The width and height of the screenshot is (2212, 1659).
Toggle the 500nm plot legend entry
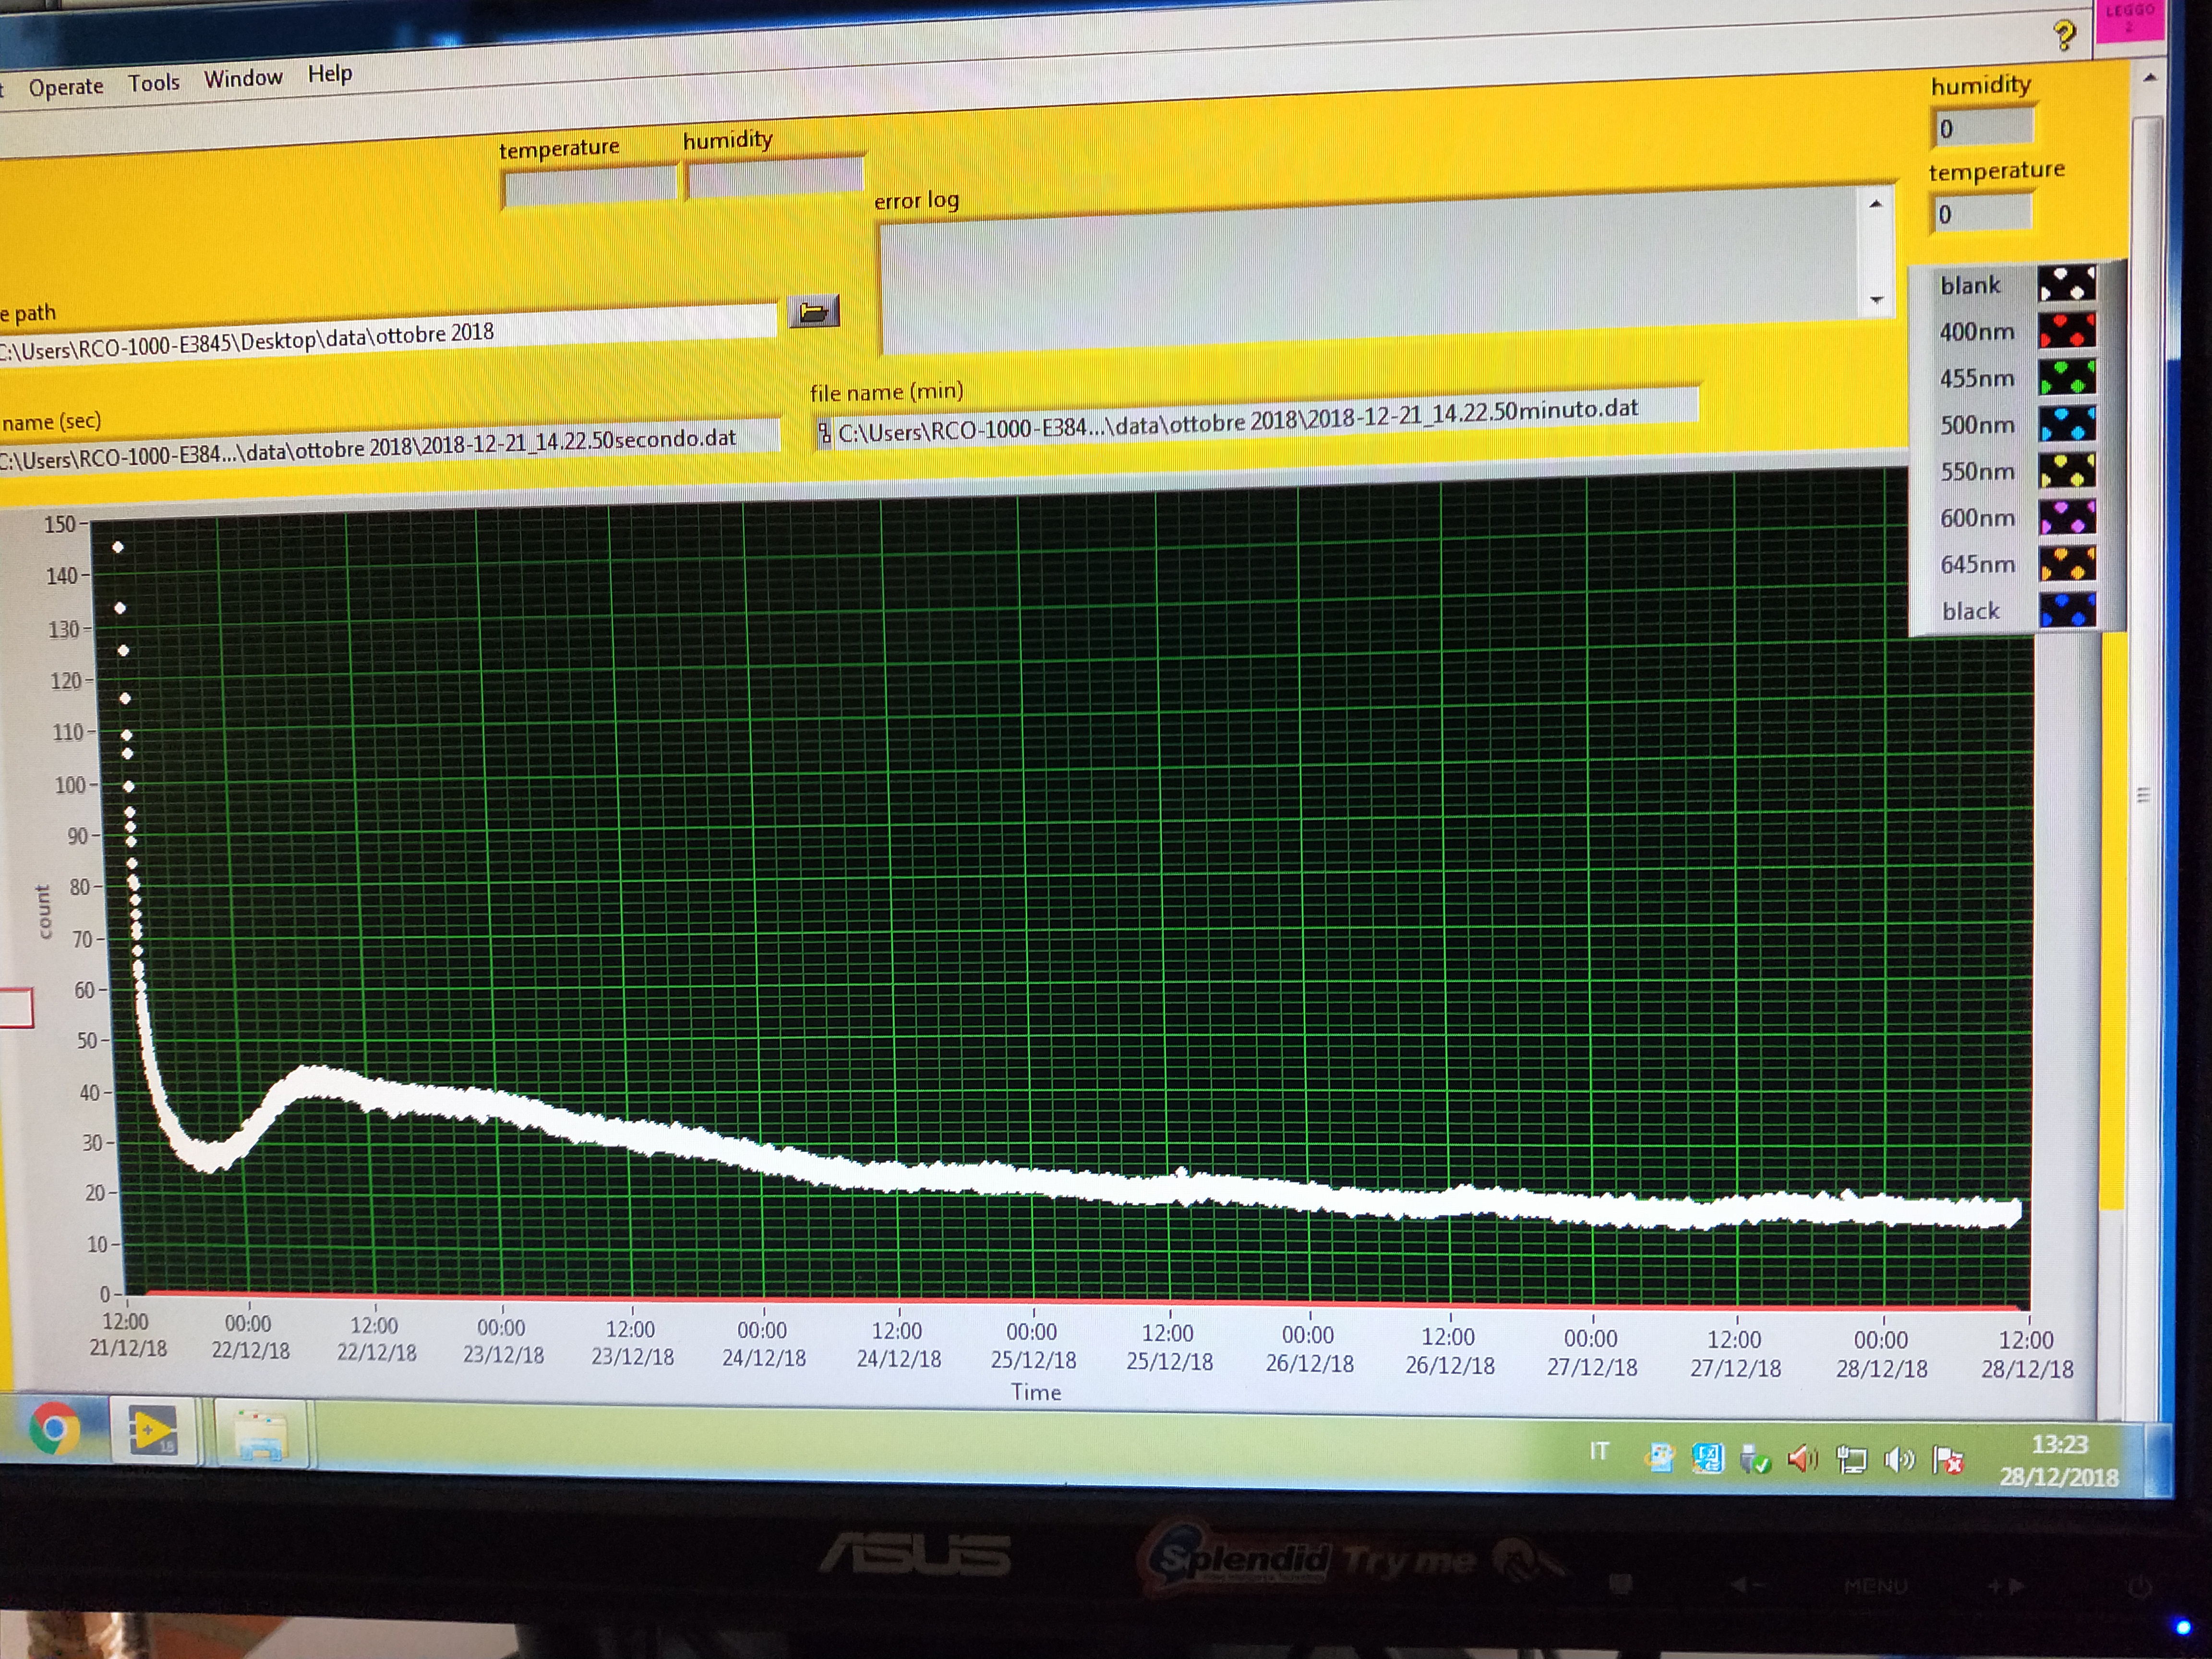point(1977,425)
